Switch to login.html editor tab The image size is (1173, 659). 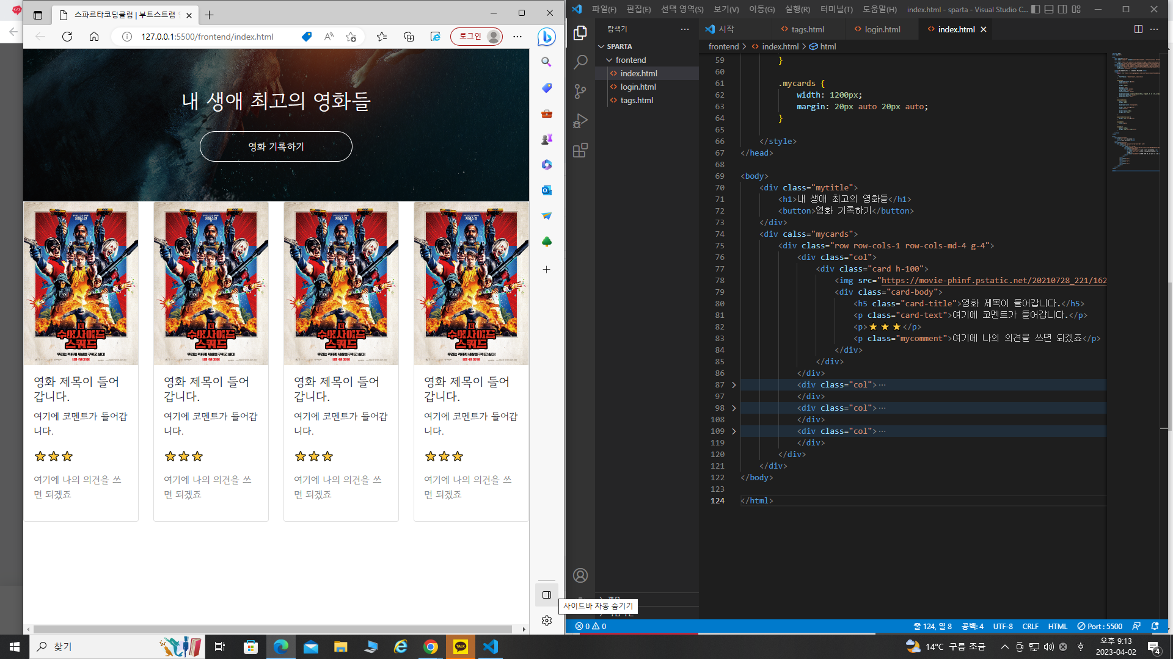click(882, 29)
